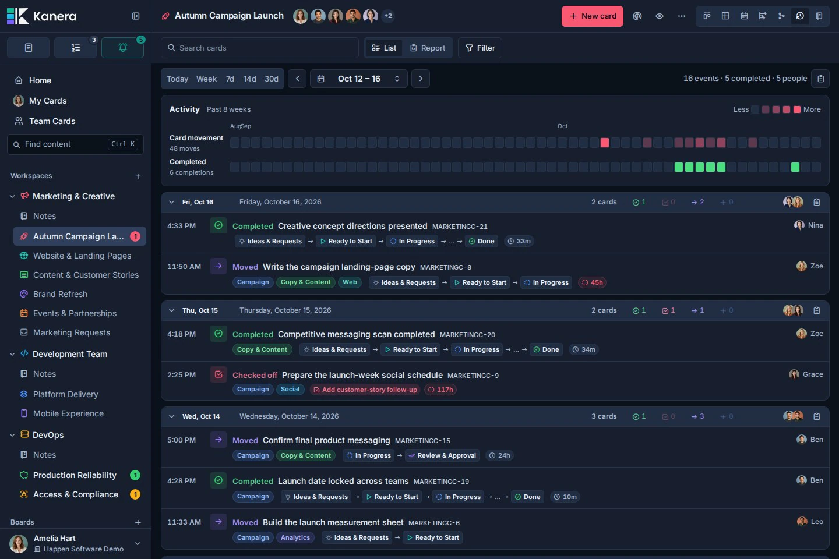The width and height of the screenshot is (839, 559).
Task: Open the dependency graph view icon
Action: pyautogui.click(x=781, y=16)
